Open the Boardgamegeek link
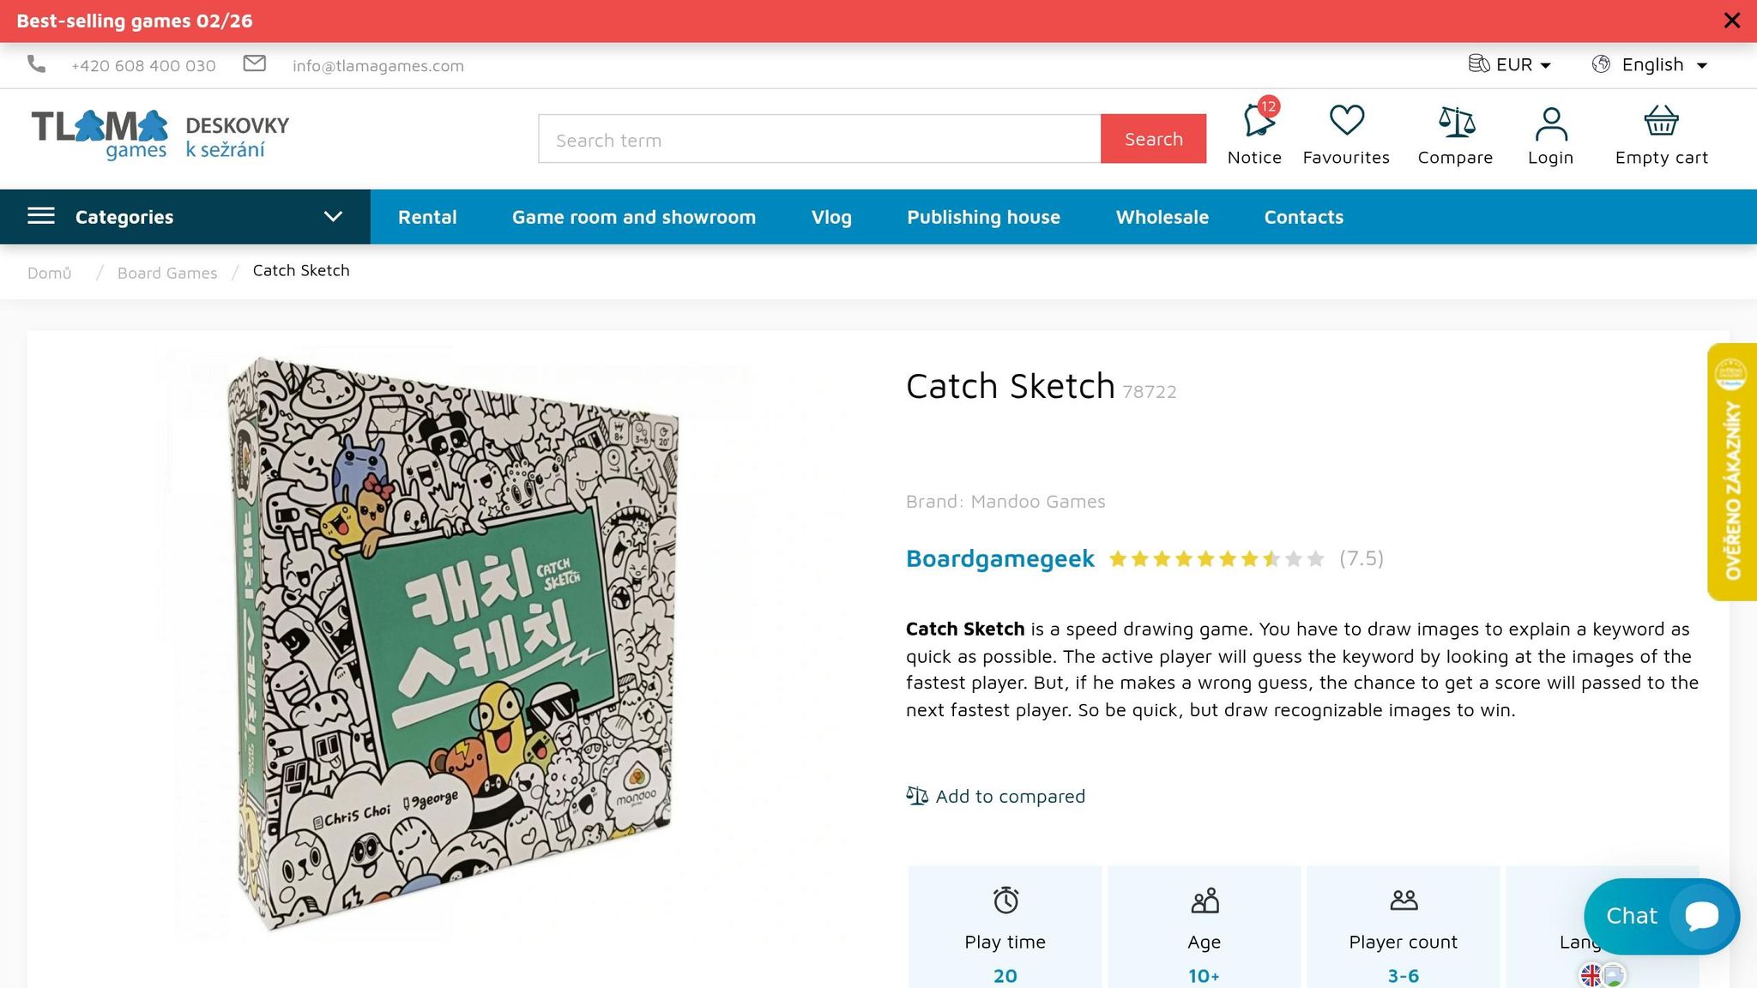This screenshot has height=988, width=1757. [x=999, y=558]
